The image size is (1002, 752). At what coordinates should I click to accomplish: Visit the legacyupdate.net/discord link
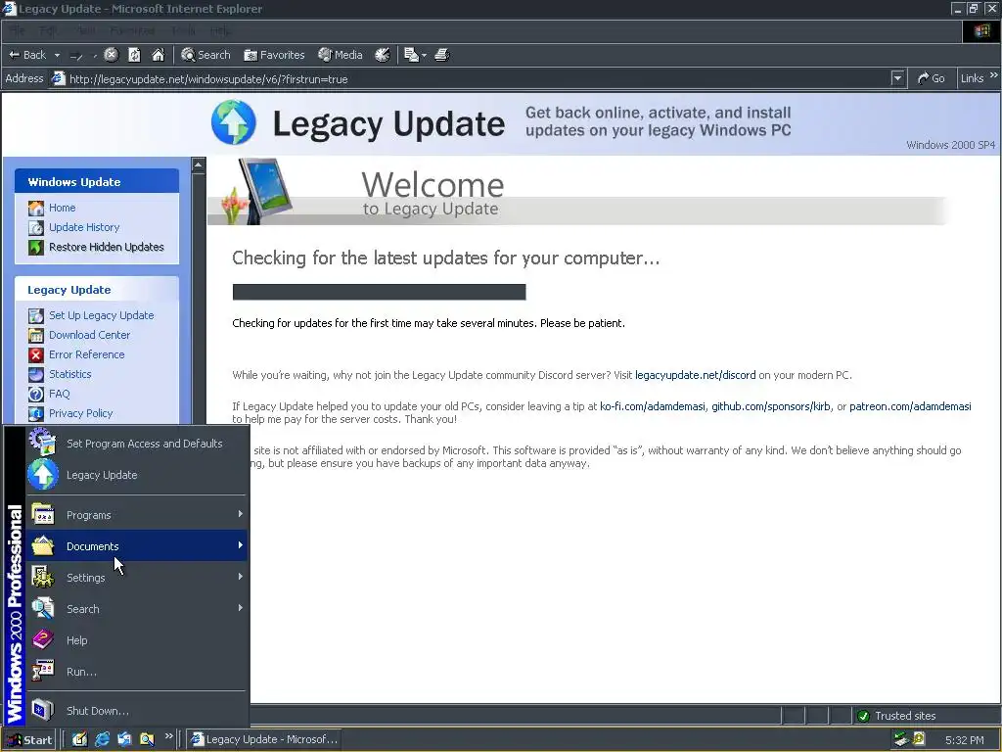coord(696,375)
